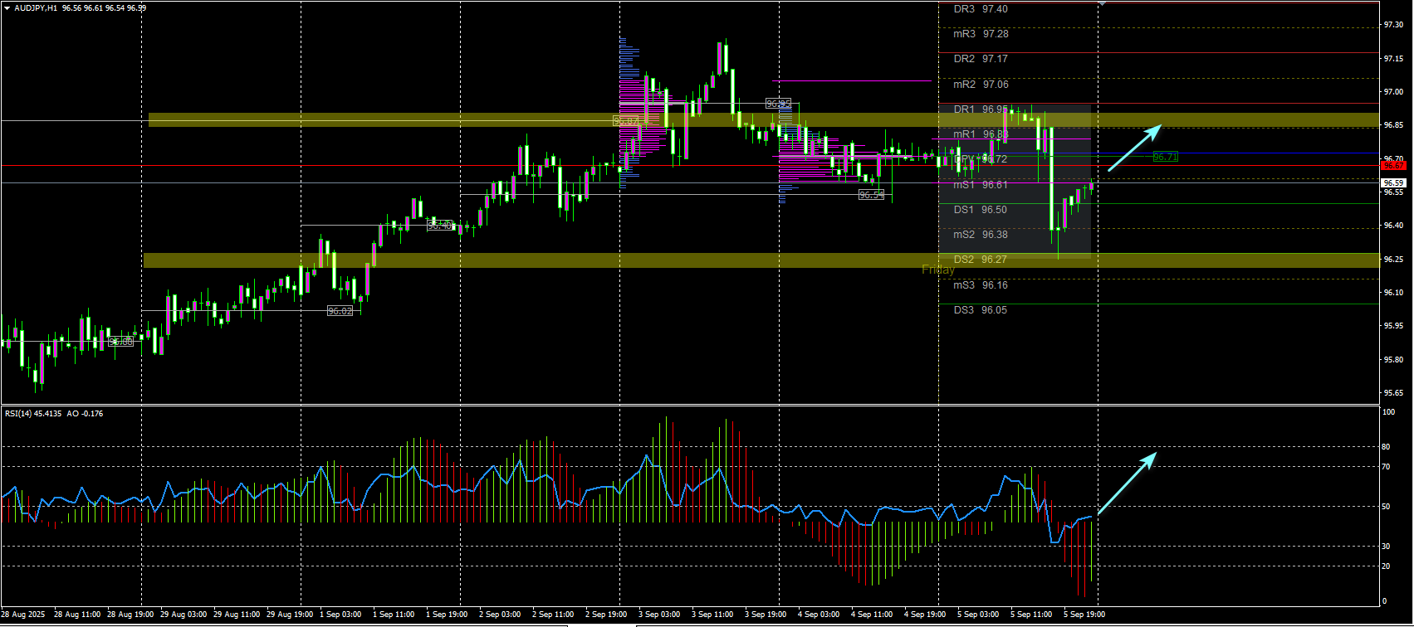
Task: Click the DR2 97.17 resistance label
Action: (x=981, y=59)
